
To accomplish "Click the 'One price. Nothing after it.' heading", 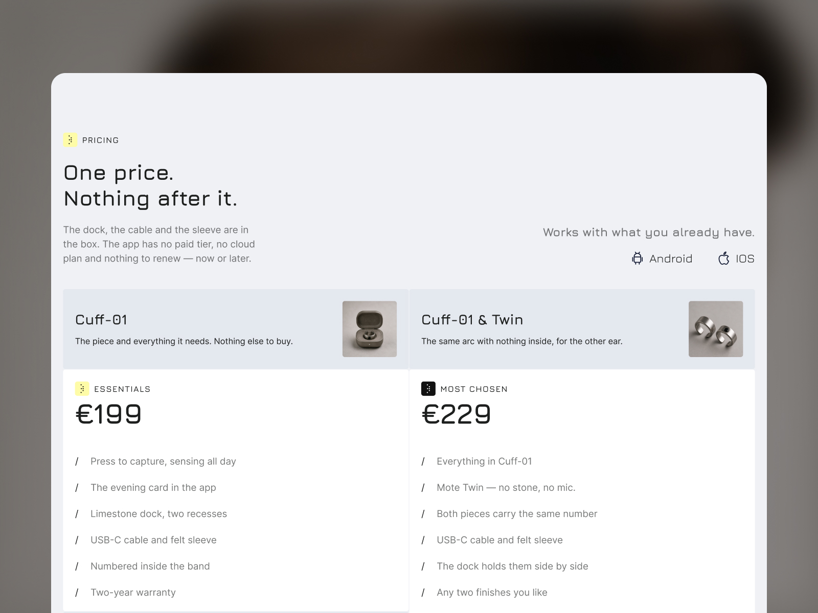I will (x=150, y=186).
